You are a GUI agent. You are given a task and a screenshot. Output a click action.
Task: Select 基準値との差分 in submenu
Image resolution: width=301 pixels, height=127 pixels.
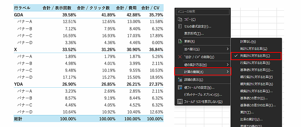click(x=252, y=98)
